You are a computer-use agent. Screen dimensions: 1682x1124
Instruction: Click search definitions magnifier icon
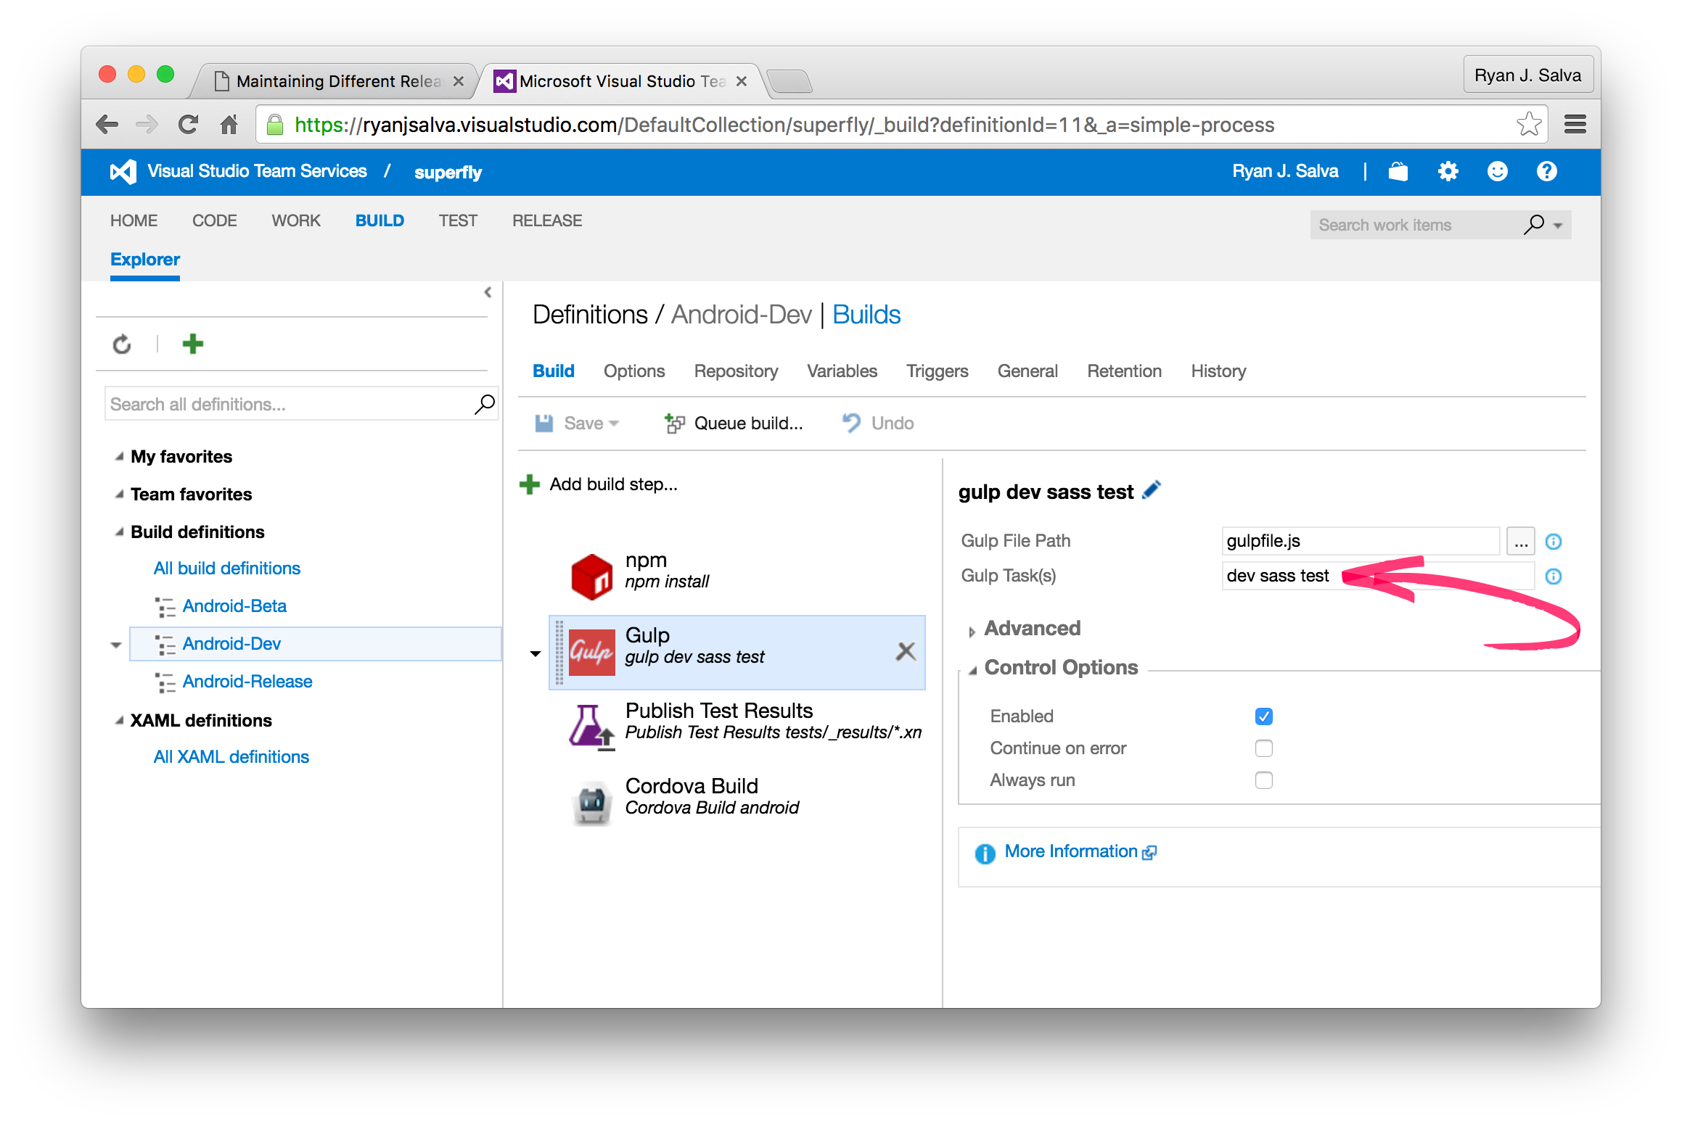click(484, 404)
